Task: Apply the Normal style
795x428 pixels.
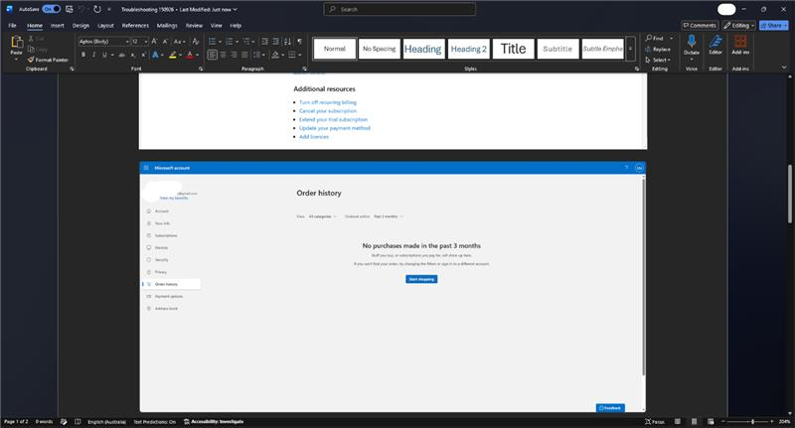Action: tap(335, 49)
